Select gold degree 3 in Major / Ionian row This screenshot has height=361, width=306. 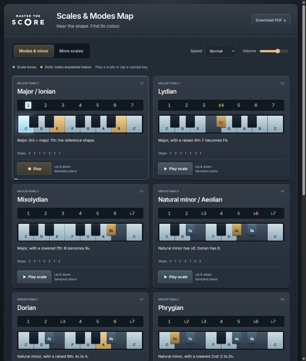pyautogui.click(x=63, y=105)
